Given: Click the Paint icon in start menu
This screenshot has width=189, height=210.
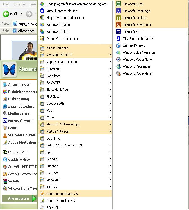Looking at the screenshot, I should (x=5, y=128).
